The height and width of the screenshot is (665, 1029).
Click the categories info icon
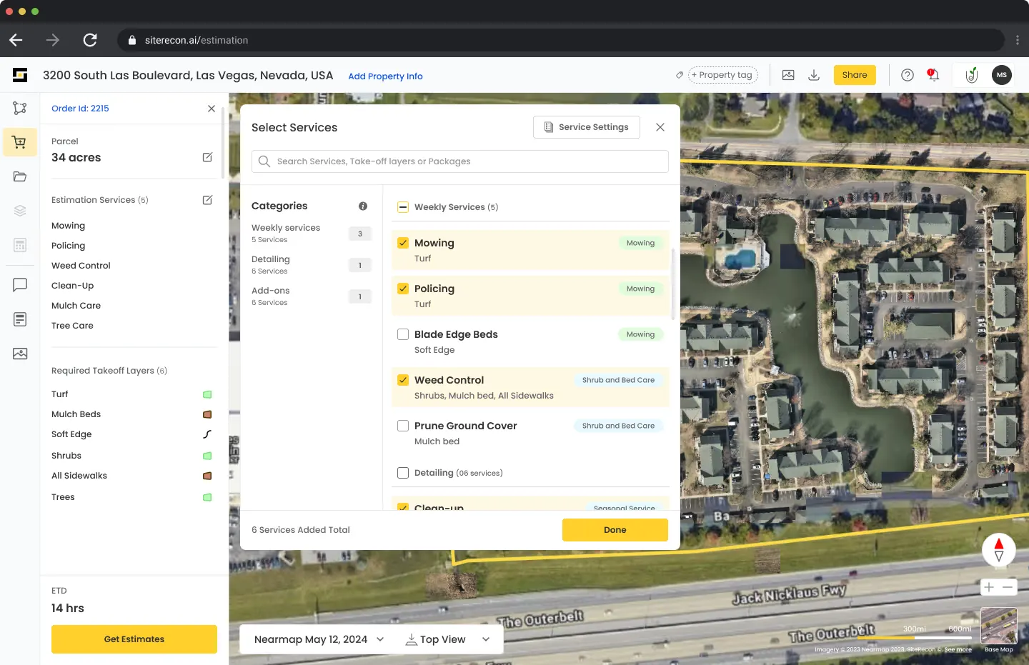point(363,206)
